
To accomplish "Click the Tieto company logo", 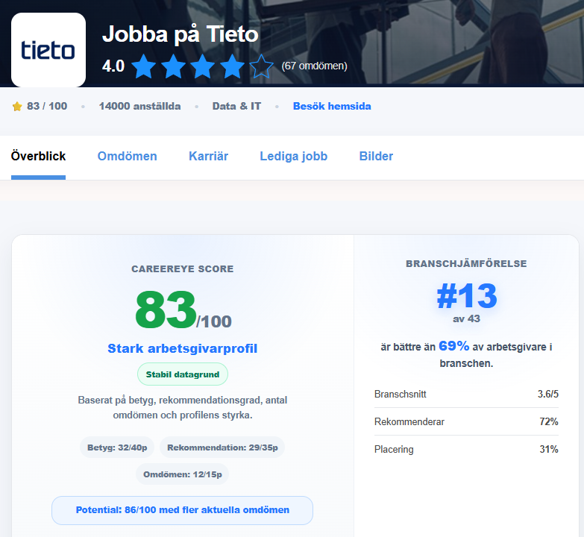I will pos(48,49).
